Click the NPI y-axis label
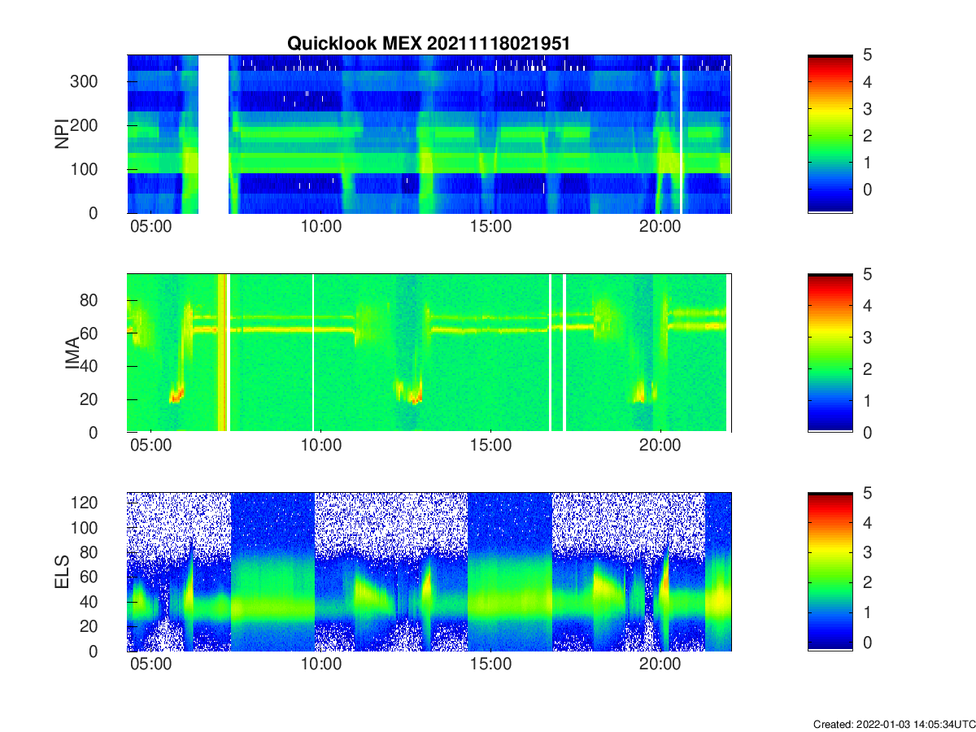Image resolution: width=976 pixels, height=732 pixels. click(x=61, y=134)
